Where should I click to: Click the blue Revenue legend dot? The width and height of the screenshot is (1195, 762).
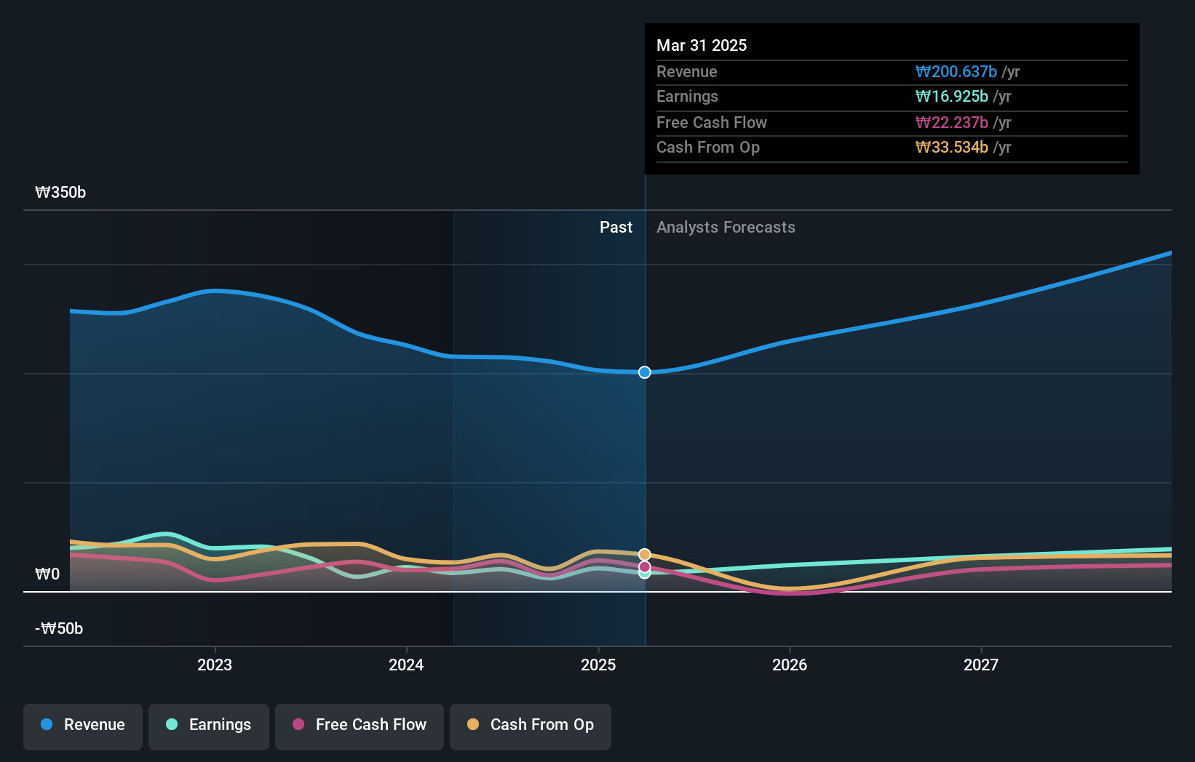[48, 725]
